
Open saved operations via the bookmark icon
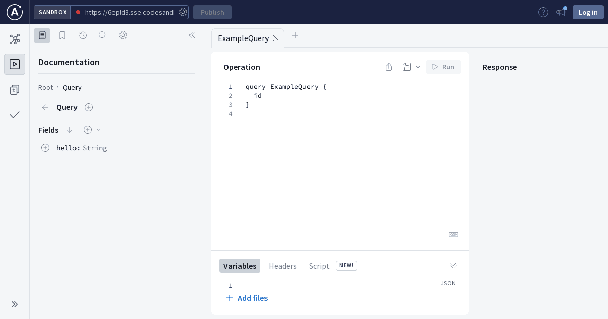[x=62, y=35]
